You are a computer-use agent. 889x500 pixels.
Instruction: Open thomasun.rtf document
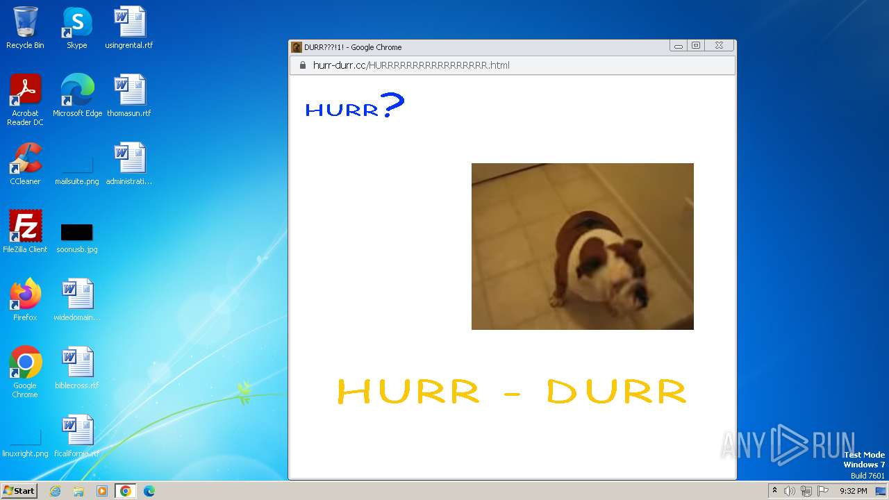click(129, 96)
